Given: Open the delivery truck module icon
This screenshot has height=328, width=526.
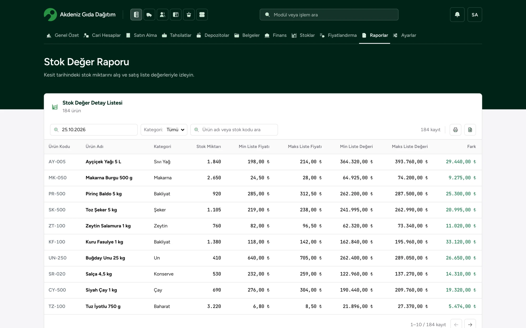Looking at the screenshot, I should [149, 15].
